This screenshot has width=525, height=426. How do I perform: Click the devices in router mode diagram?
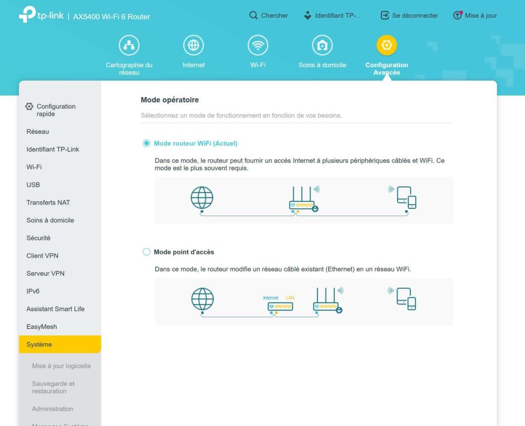403,197
